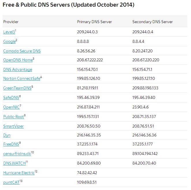Screen dimensions: 191x190
Task: Select SafeDNS address 195.46.39.39
Action: click(88, 97)
